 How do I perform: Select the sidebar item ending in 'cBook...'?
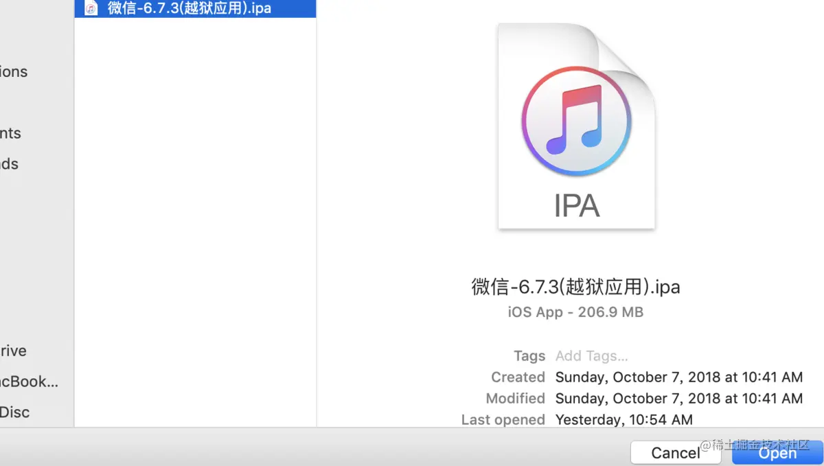pyautogui.click(x=30, y=382)
